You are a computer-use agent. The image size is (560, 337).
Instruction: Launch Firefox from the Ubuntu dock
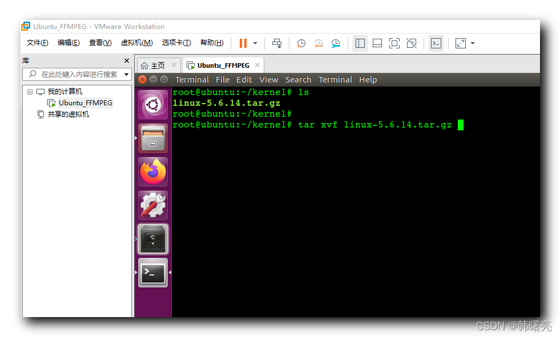pyautogui.click(x=153, y=172)
